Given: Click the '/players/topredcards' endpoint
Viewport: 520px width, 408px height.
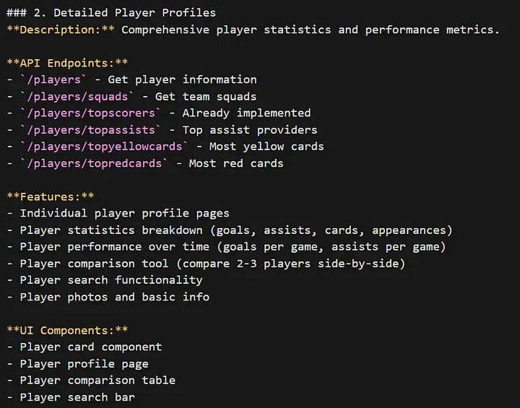Looking at the screenshot, I should click(x=95, y=163).
